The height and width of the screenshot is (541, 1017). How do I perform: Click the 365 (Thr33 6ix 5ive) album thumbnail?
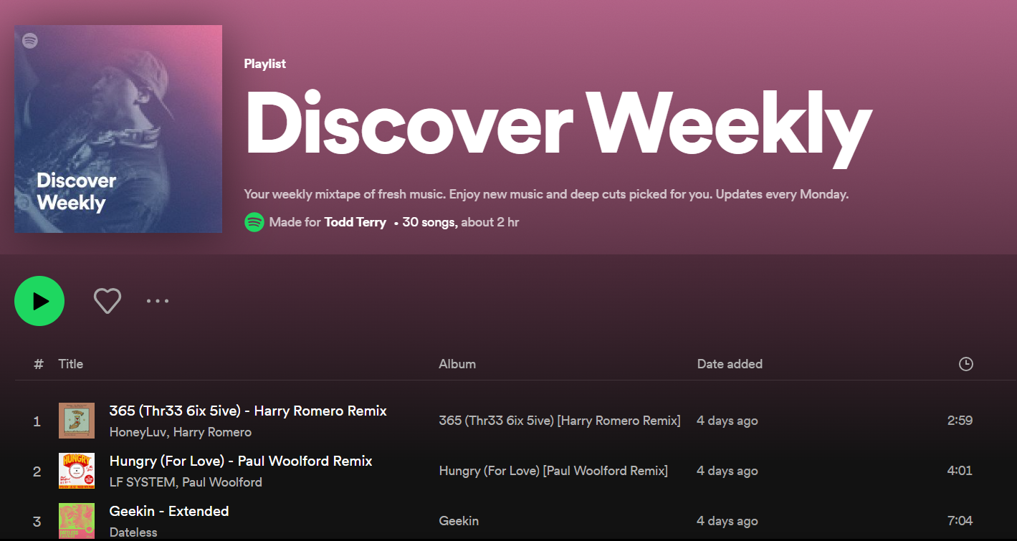77,421
